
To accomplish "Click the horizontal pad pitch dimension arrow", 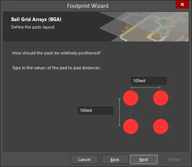I will coord(146,88).
